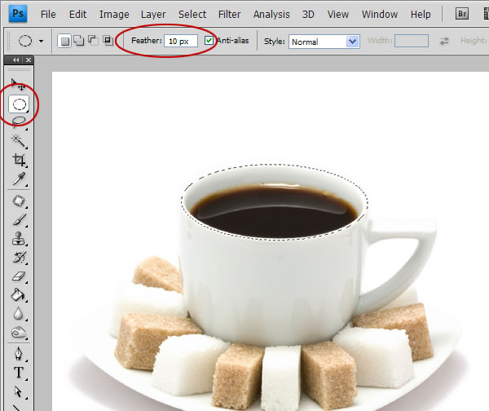489x411 pixels.
Task: Select the Brush tool
Action: pyautogui.click(x=19, y=219)
